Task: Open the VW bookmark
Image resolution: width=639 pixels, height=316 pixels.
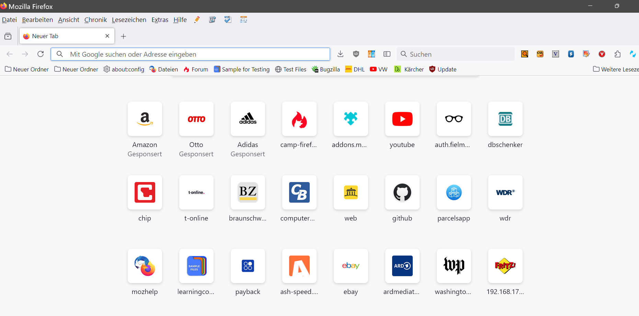Action: [379, 69]
